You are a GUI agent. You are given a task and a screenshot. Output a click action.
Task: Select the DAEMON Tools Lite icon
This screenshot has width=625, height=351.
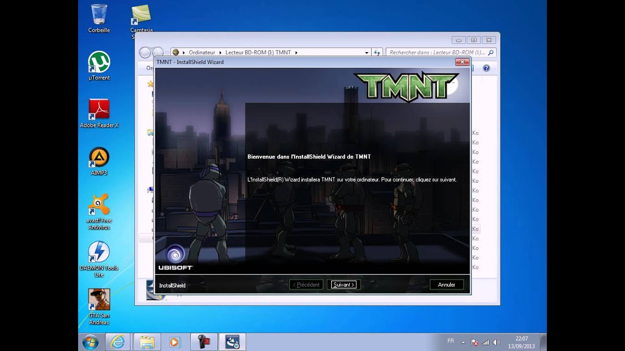[x=99, y=259]
